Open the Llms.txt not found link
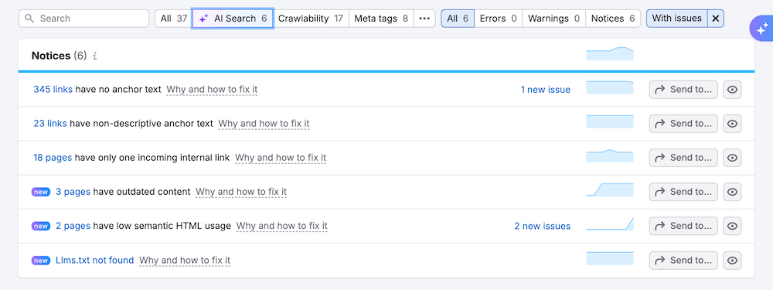 (x=94, y=261)
